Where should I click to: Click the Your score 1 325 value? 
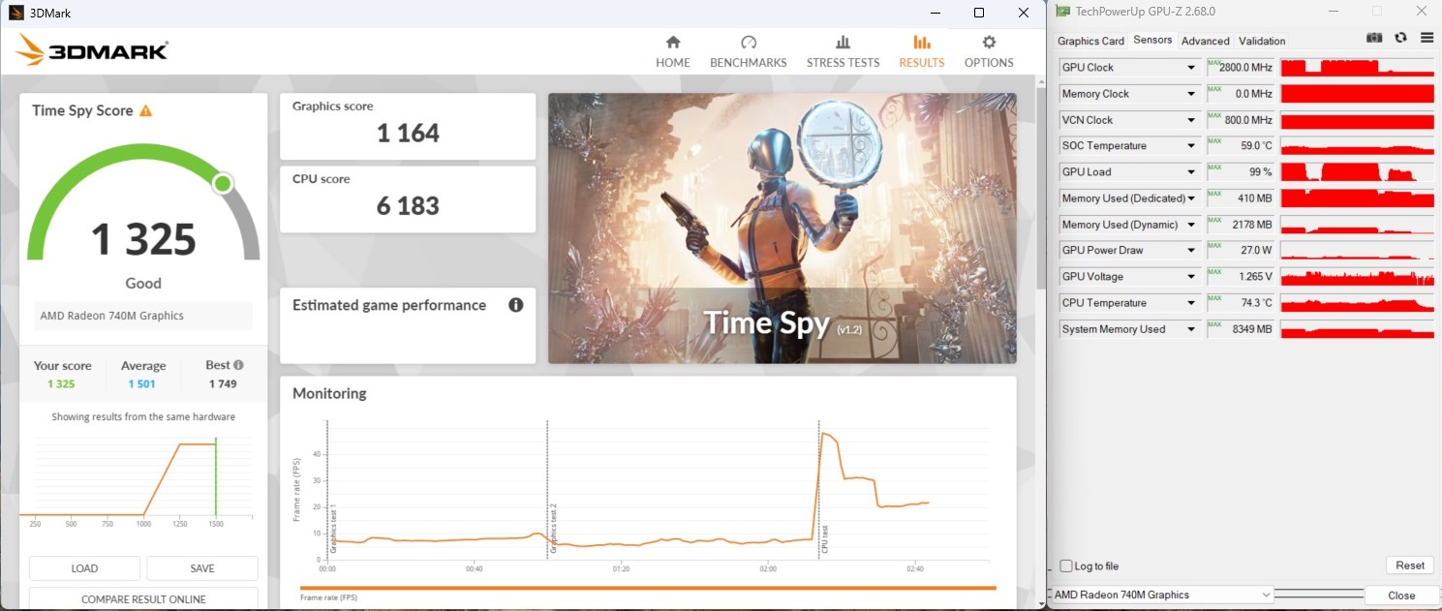point(61,384)
